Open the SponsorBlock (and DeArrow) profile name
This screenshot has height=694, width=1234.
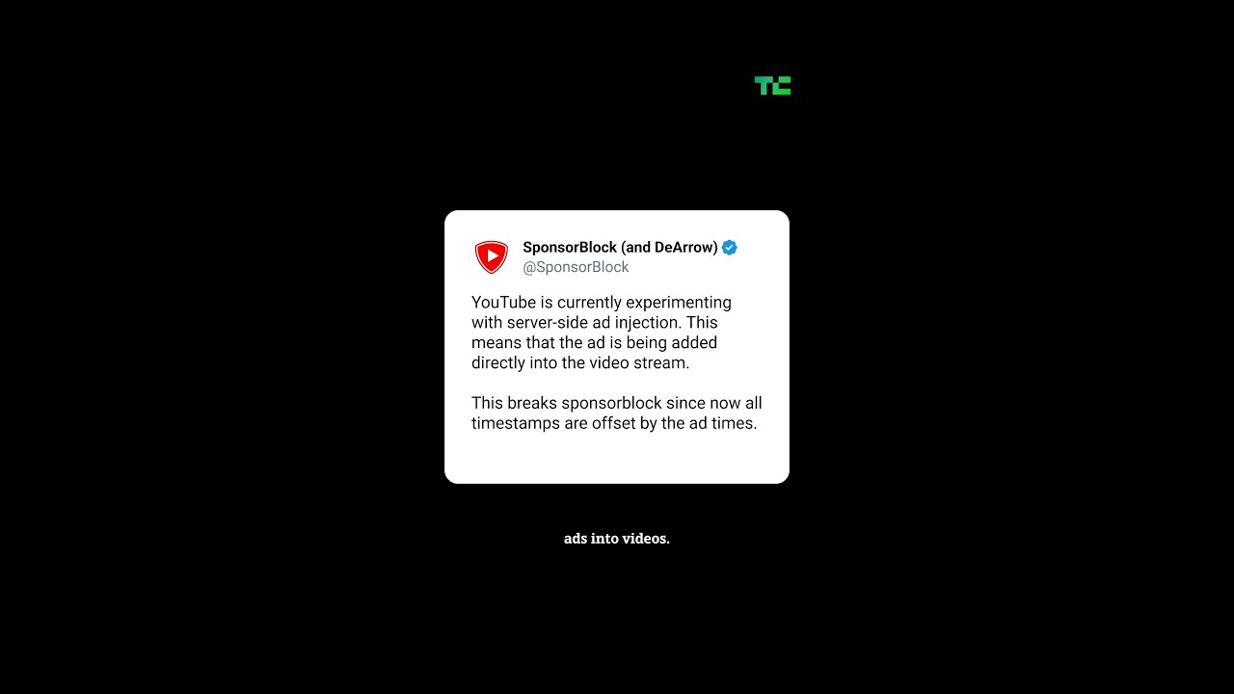click(x=620, y=248)
